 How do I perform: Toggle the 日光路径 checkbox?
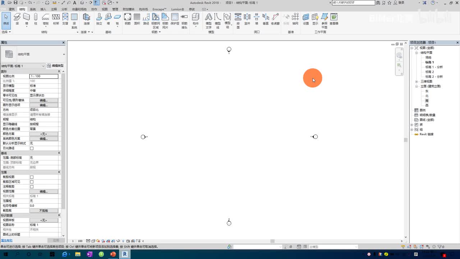[x=32, y=148]
